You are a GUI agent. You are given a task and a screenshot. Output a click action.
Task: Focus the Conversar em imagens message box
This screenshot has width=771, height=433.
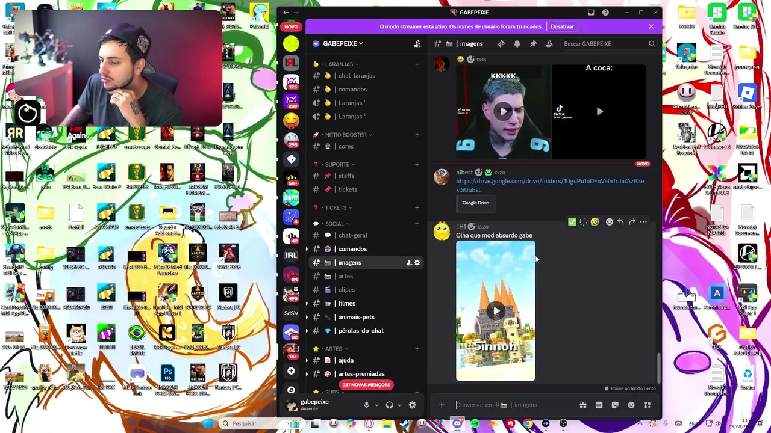(x=514, y=405)
